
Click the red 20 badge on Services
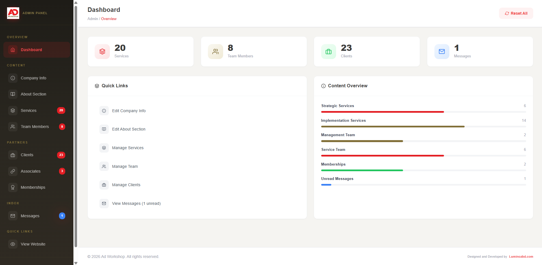pyautogui.click(x=61, y=110)
